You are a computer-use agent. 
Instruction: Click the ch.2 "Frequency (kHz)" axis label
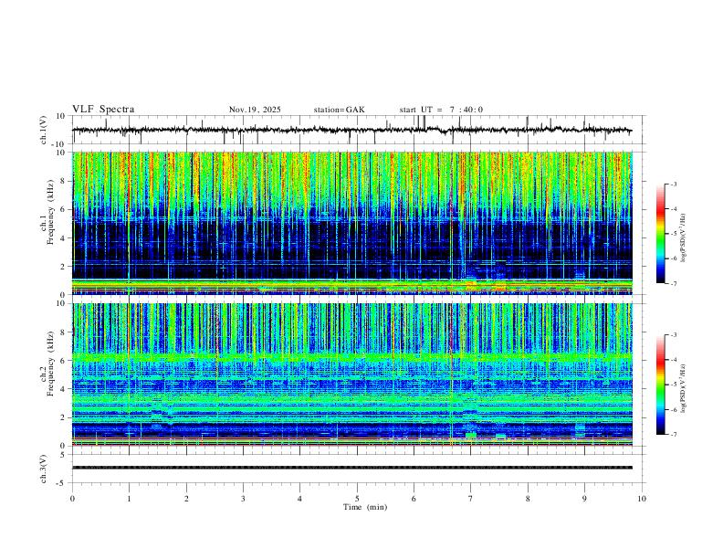pyautogui.click(x=51, y=364)
